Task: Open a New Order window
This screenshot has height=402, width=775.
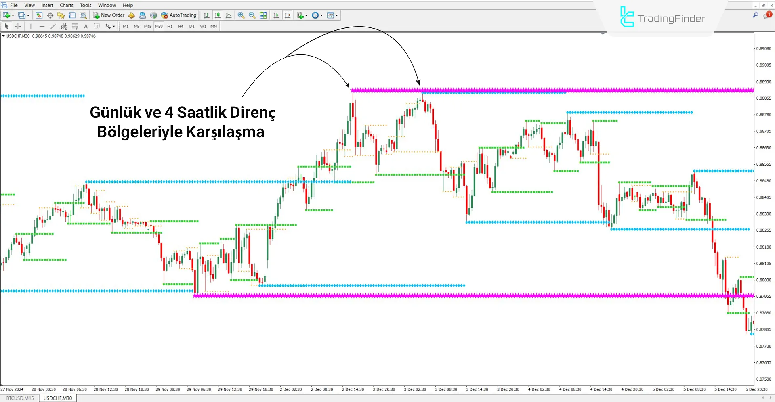Action: (109, 15)
